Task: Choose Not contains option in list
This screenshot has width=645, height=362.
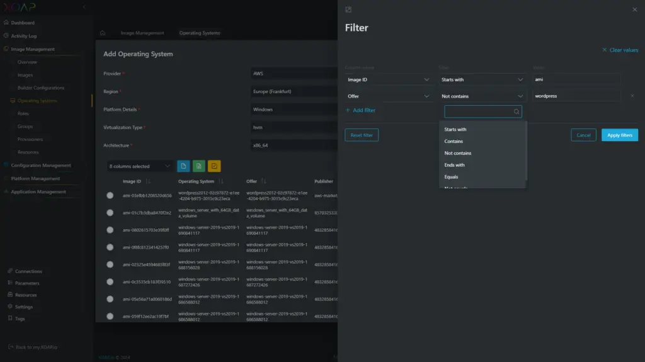Action: click(x=482, y=153)
